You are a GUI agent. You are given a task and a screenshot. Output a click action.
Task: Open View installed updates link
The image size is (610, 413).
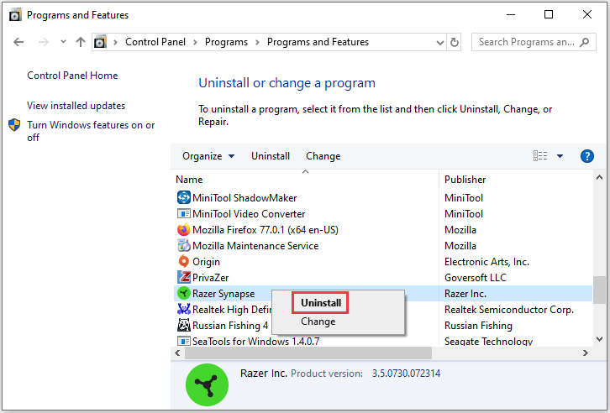76,106
